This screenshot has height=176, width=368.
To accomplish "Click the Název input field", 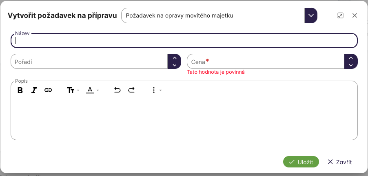I will point(184,41).
